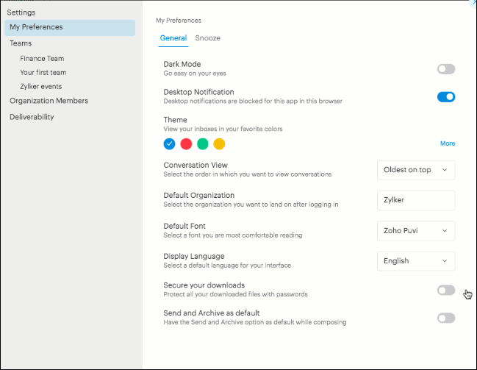
Task: Click the Settings title in sidebar
Action: (x=21, y=13)
